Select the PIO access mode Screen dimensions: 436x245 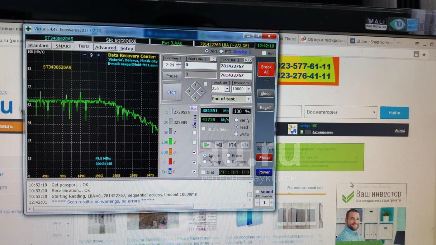(x=221, y=51)
